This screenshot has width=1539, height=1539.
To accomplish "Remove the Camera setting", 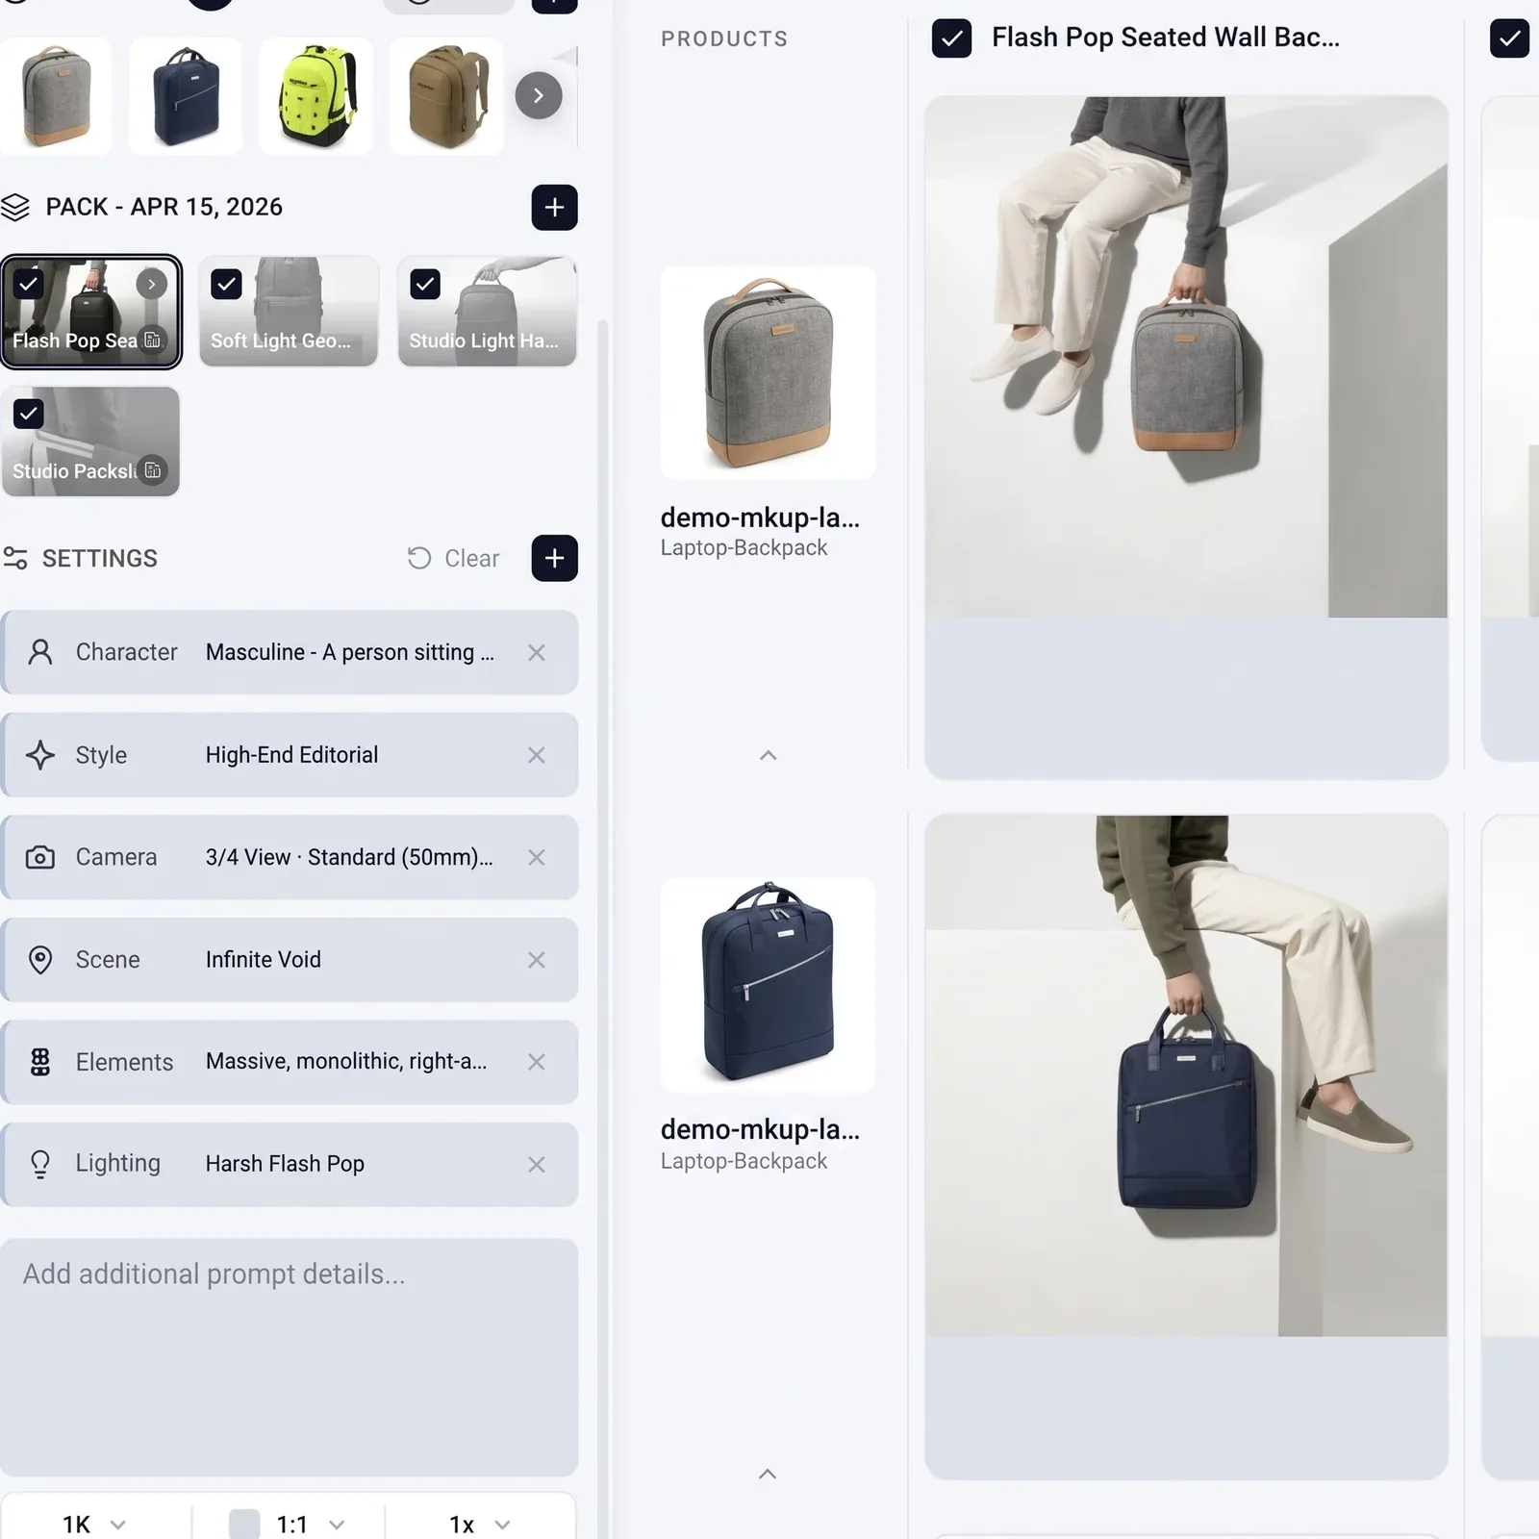I will 537,857.
